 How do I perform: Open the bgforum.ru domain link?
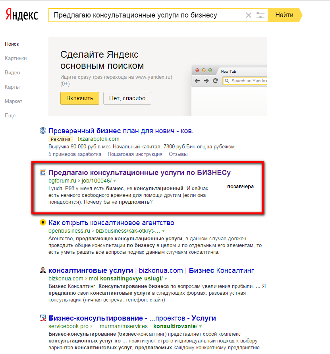point(62,181)
